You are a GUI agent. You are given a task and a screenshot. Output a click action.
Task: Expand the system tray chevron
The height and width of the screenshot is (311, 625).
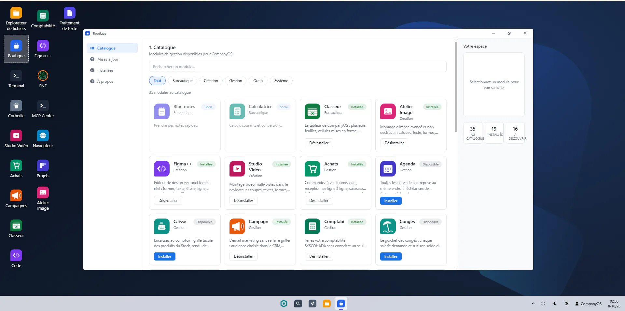[533, 304]
